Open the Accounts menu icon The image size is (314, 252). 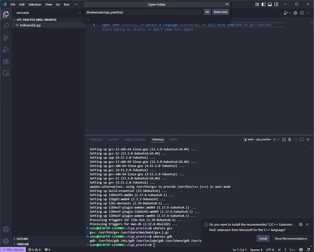6,230
